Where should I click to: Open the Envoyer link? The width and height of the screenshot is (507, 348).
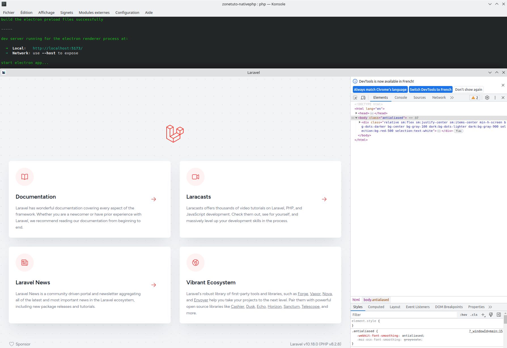point(201,300)
